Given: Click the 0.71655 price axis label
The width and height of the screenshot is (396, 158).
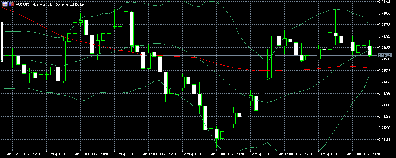Looking at the screenshot, I should (x=384, y=47).
